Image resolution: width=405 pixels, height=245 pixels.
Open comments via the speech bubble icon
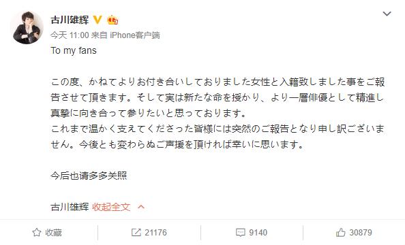(240, 233)
